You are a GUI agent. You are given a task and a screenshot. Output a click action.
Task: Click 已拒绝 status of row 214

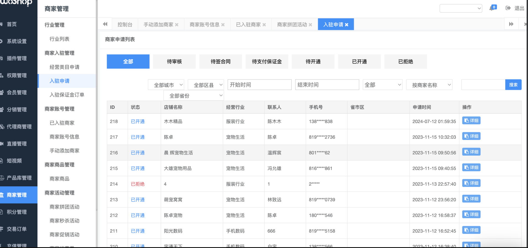coord(138,184)
